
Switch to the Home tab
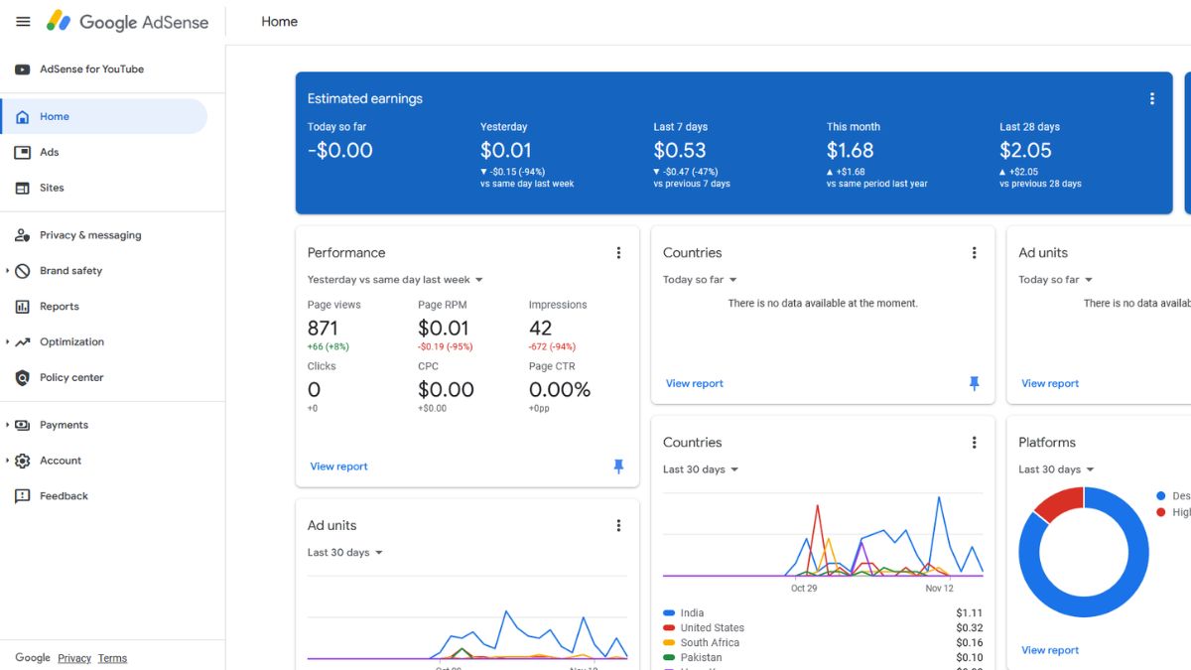coord(279,21)
